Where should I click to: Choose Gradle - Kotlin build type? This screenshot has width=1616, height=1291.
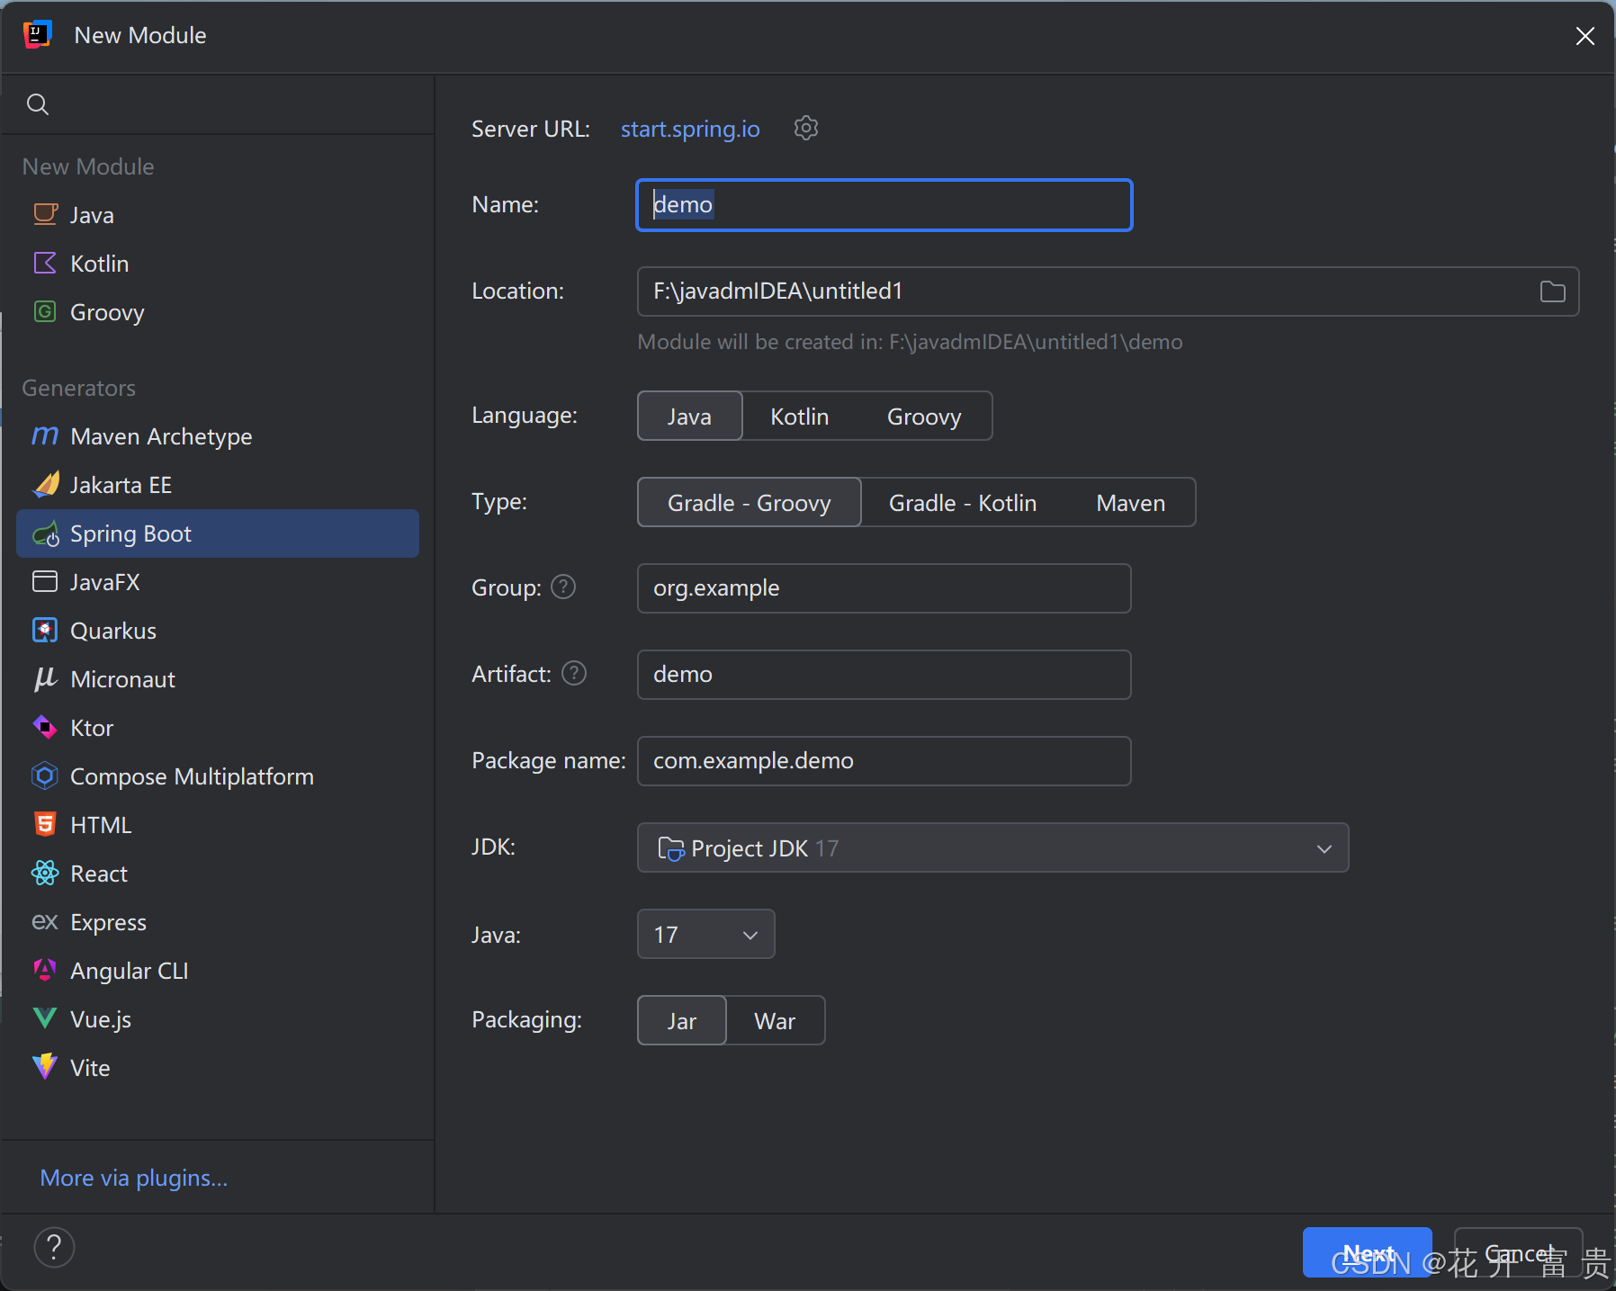tap(963, 502)
